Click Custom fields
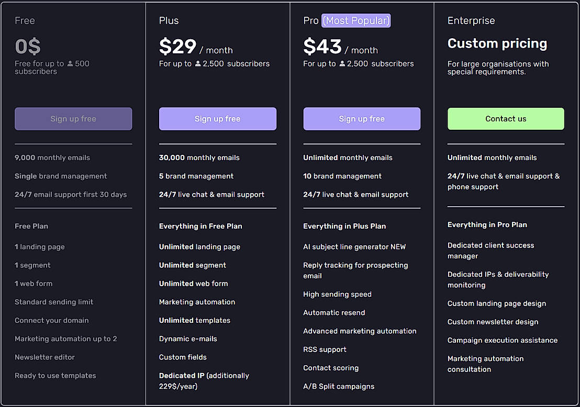This screenshot has height=407, width=580. [x=183, y=357]
